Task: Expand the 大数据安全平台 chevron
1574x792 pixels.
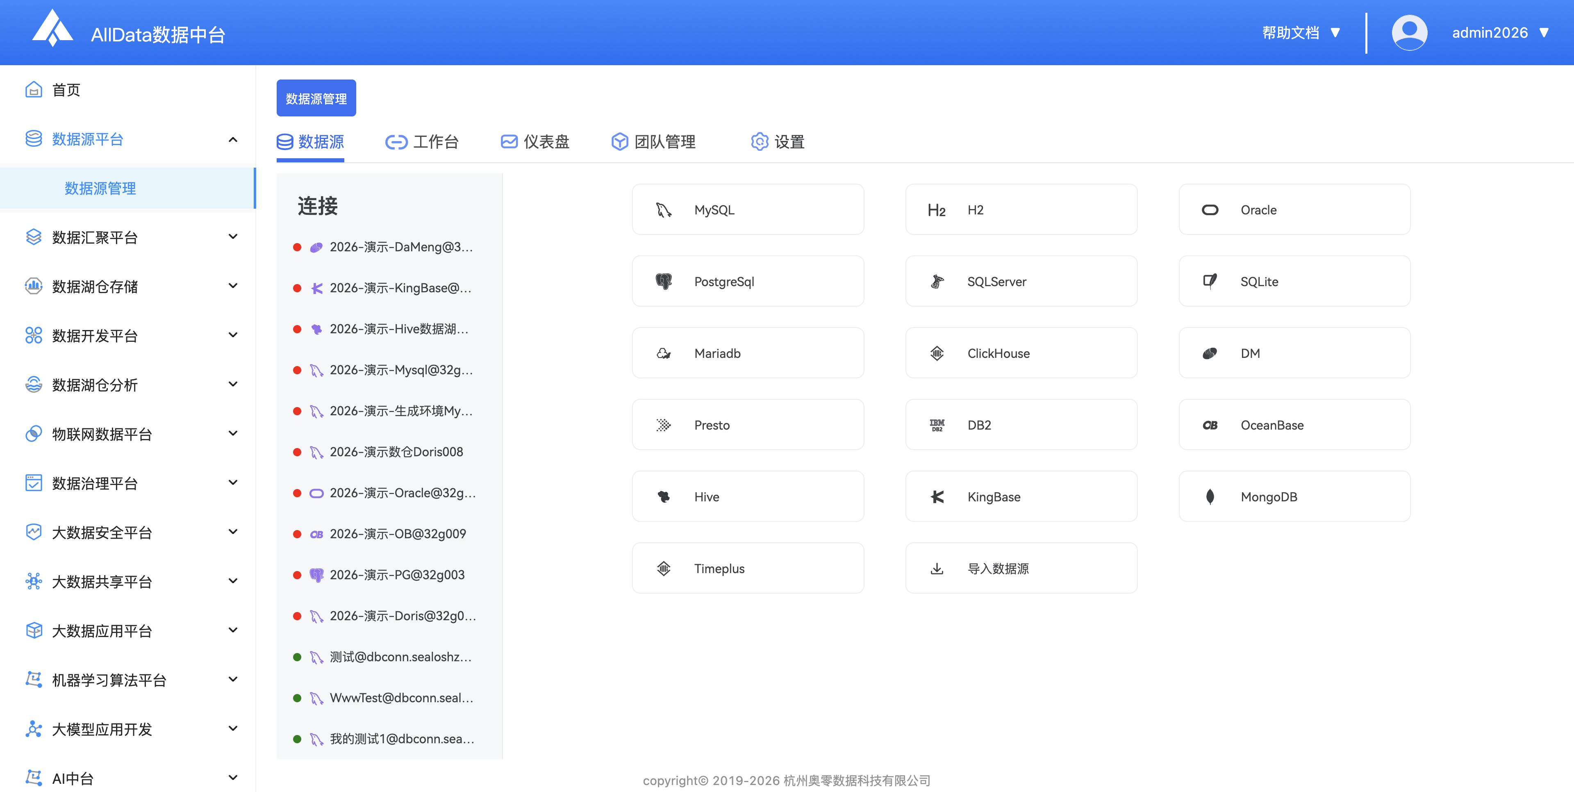Action: [233, 532]
